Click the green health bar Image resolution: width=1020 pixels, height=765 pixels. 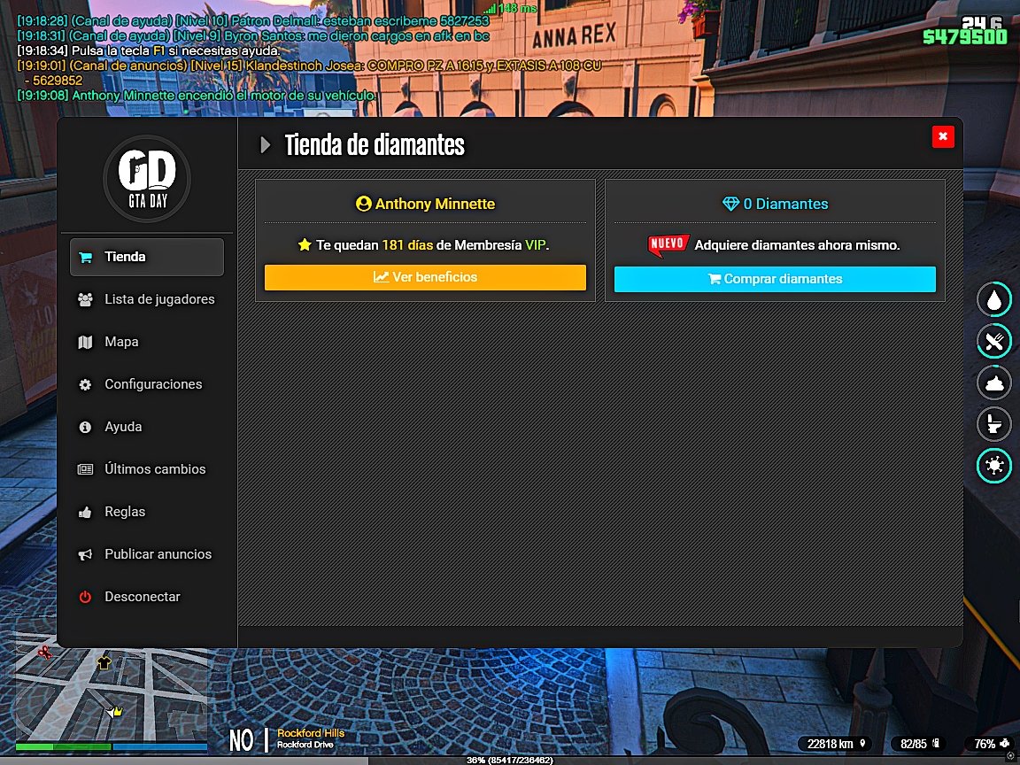(x=63, y=747)
